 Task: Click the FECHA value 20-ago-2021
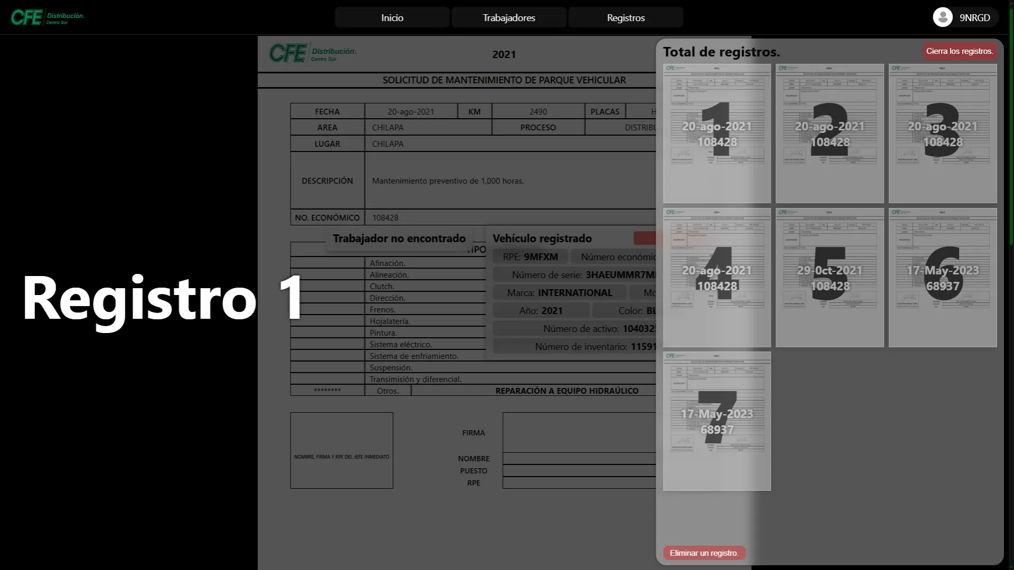pyautogui.click(x=411, y=111)
